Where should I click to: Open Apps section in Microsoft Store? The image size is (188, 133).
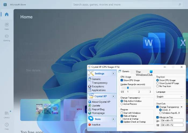tap(7, 26)
